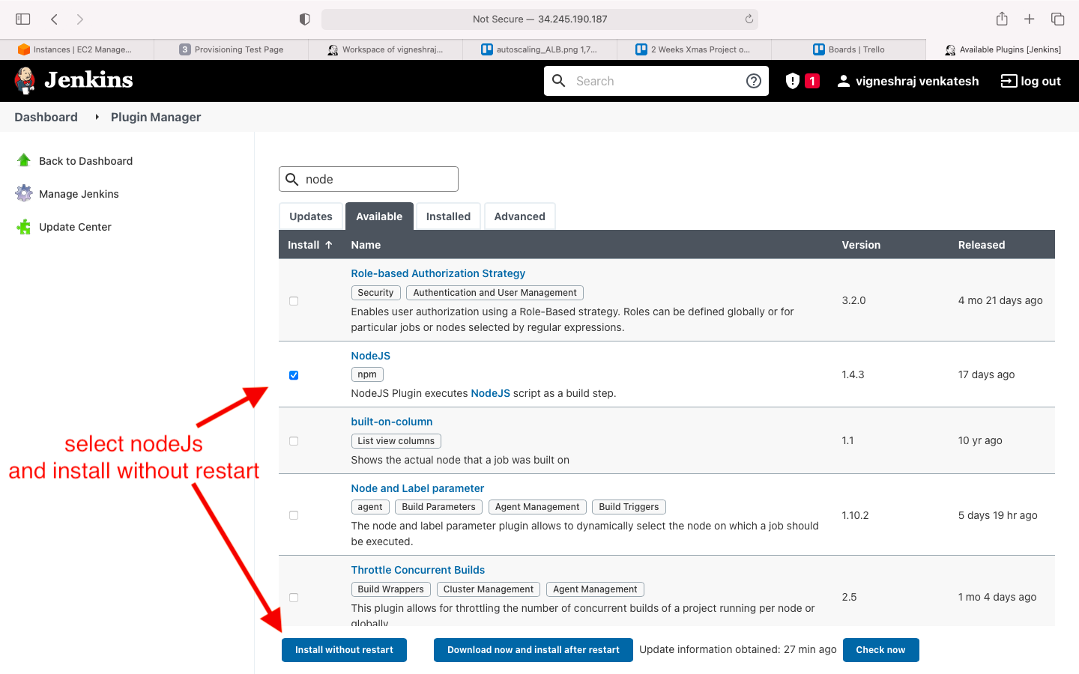Viewport: 1079px width, 674px height.
Task: Open Safari share icon
Action: tap(1002, 19)
